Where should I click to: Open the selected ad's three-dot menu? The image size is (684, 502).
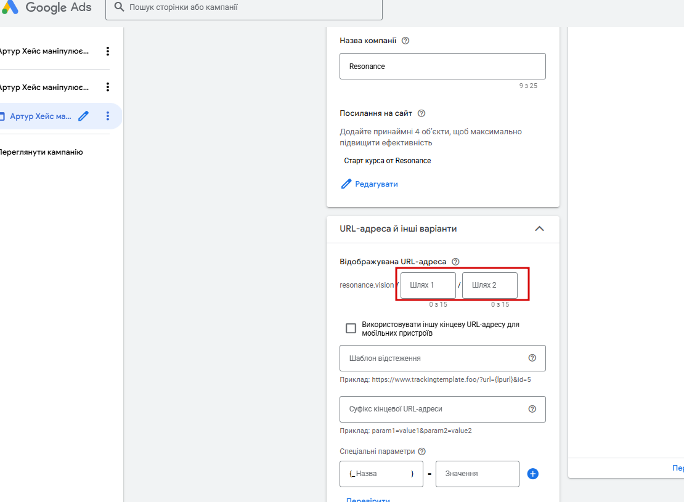[108, 116]
